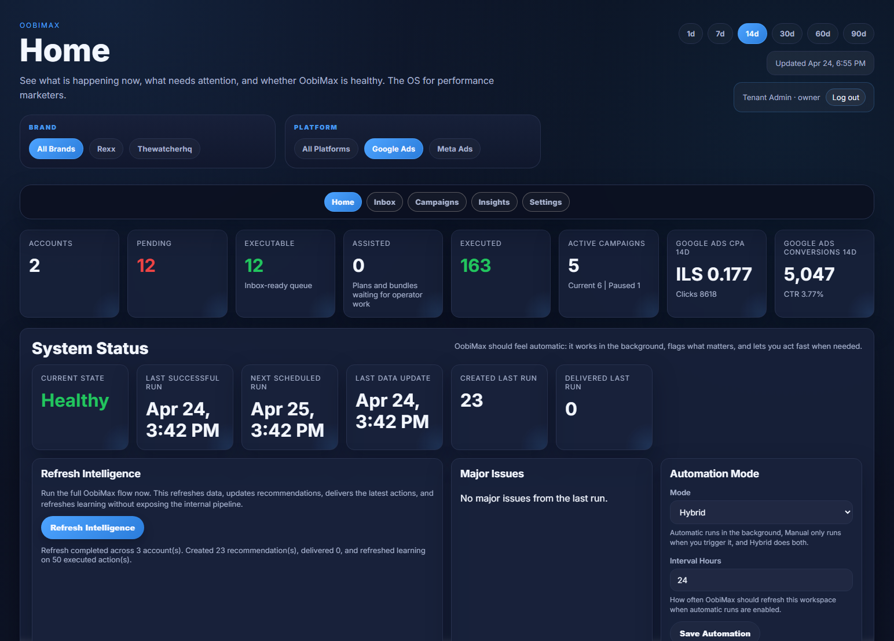Filter by Rexx brand

[x=106, y=149]
